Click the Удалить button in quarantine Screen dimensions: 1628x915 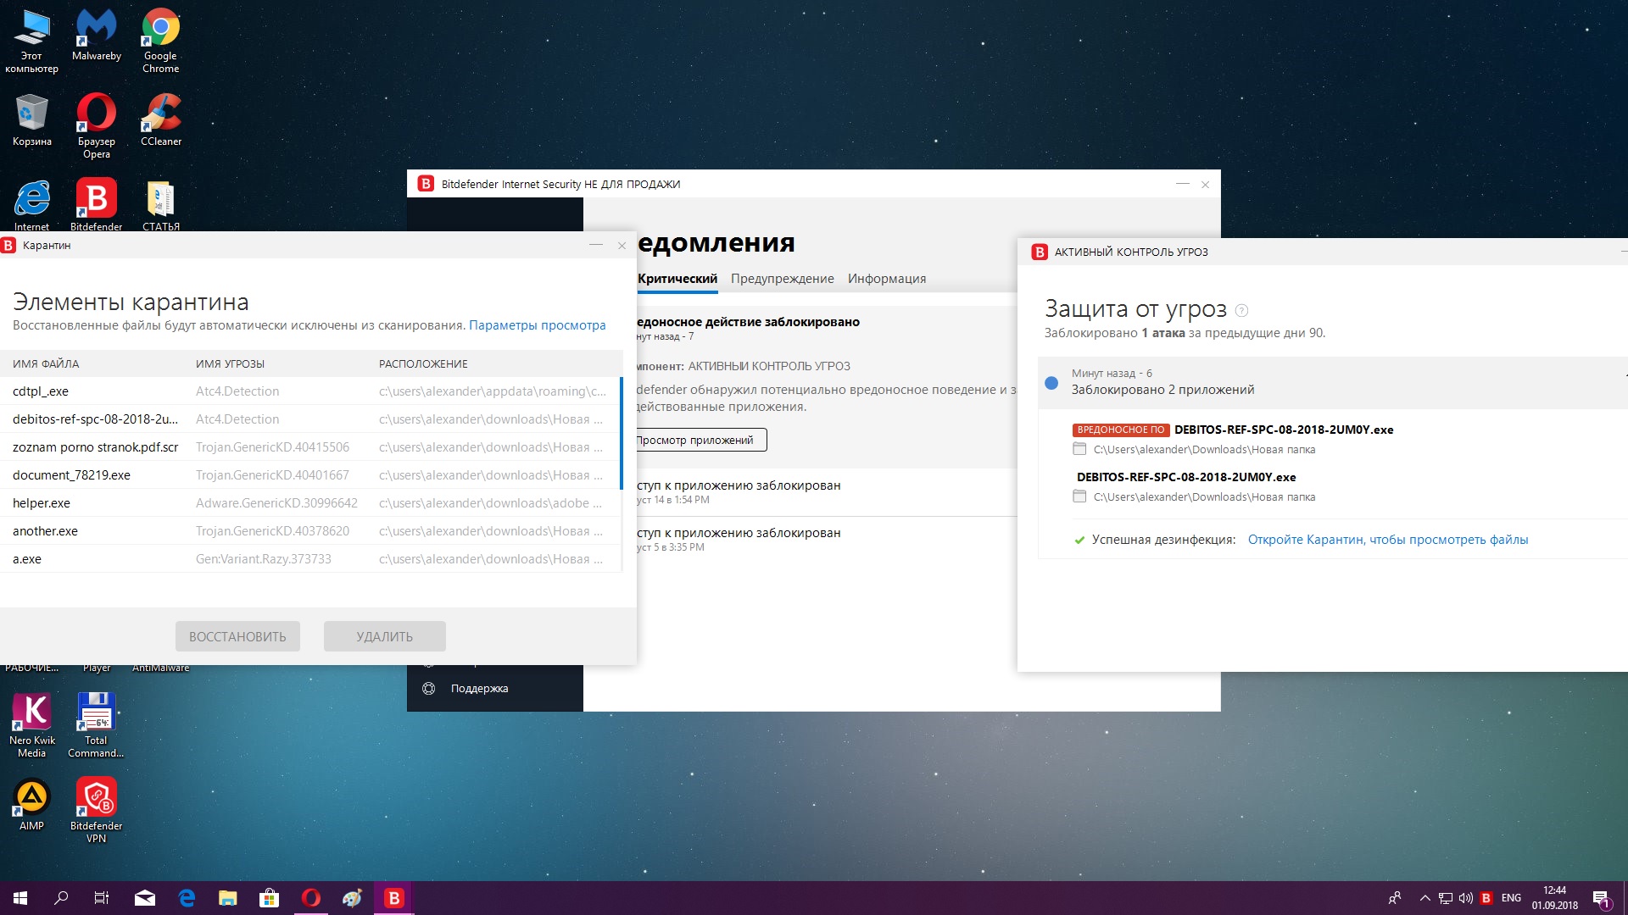pos(384,636)
